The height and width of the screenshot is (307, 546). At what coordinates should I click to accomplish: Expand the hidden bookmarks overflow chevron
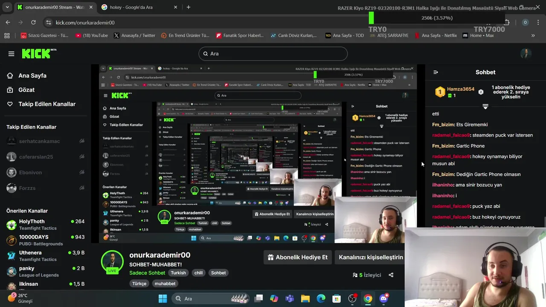pos(533,35)
